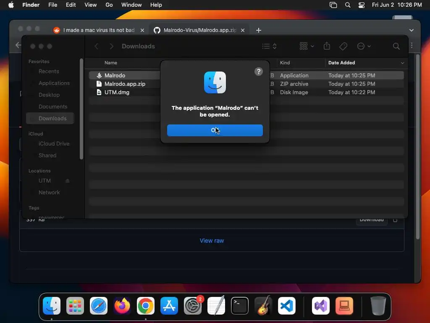Open Desktop in the Finder sidebar
Image resolution: width=430 pixels, height=323 pixels.
pyautogui.click(x=49, y=95)
